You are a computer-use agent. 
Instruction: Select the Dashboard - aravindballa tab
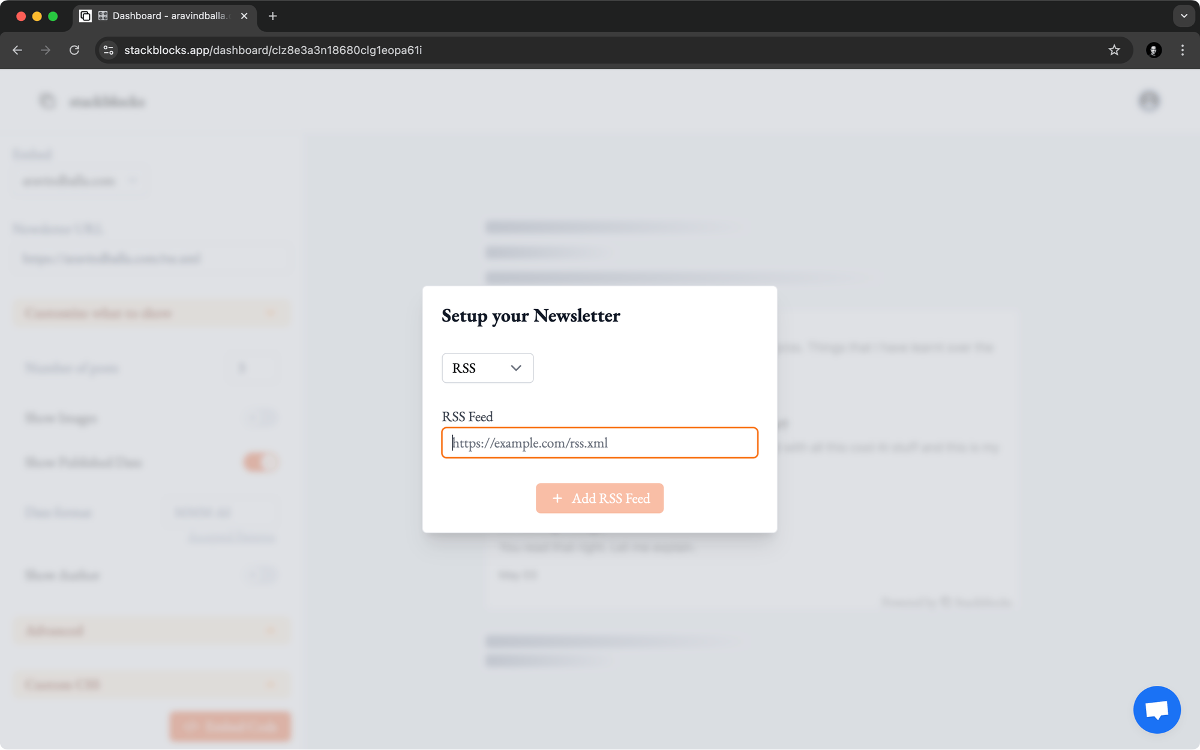tap(165, 16)
